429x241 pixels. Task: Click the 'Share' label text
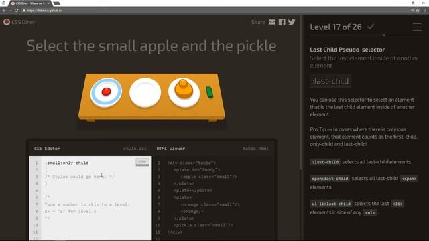pyautogui.click(x=258, y=22)
